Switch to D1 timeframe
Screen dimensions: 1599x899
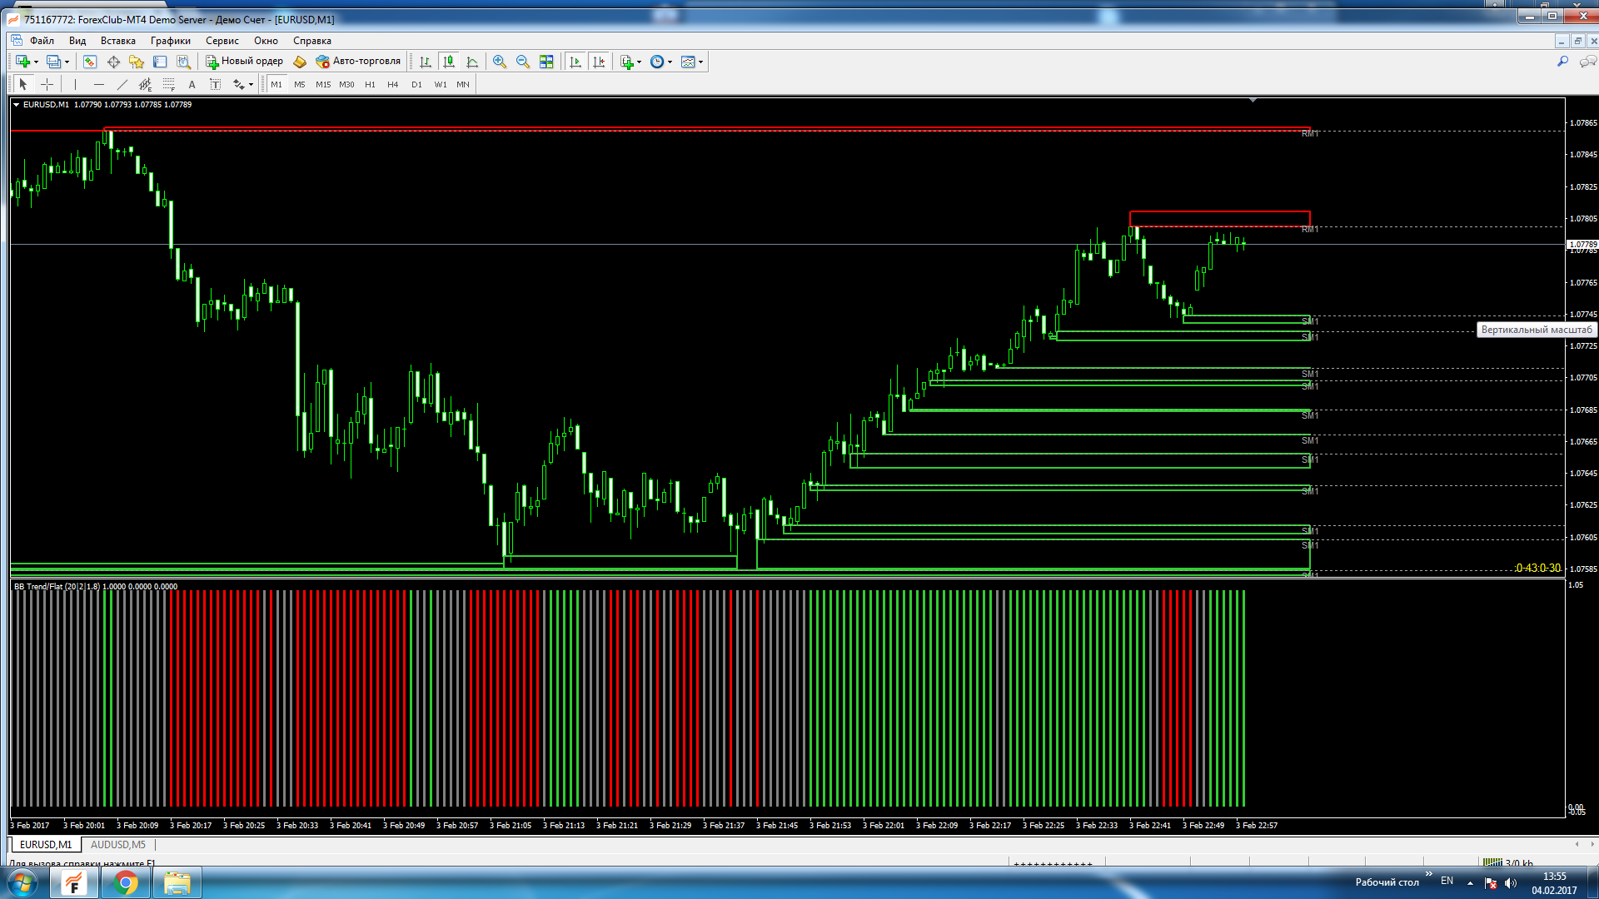(416, 84)
